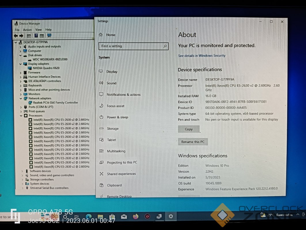Select the Monitors category
Screen dimensions: 306x230
[34, 94]
